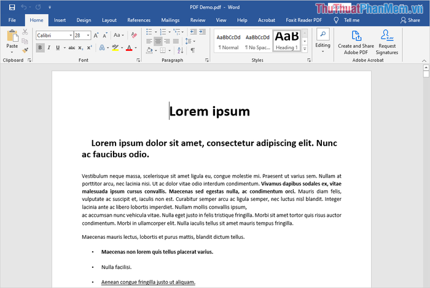430x288 pixels.
Task: Open the Acrobat tab
Action: click(x=266, y=20)
